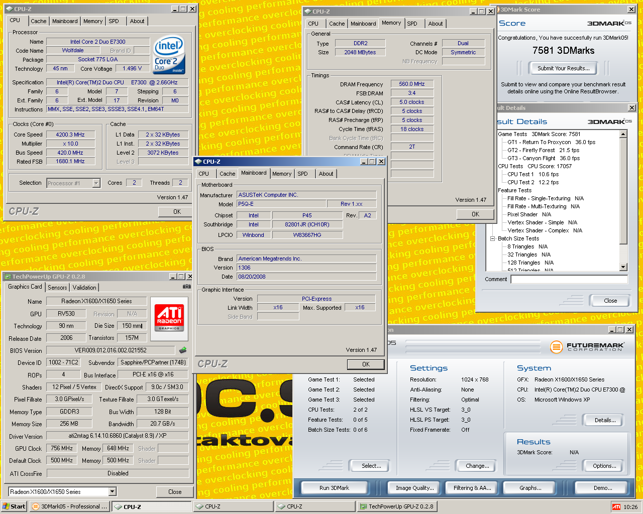The image size is (643, 514).
Task: Open the Windows Start button
Action: (14, 506)
